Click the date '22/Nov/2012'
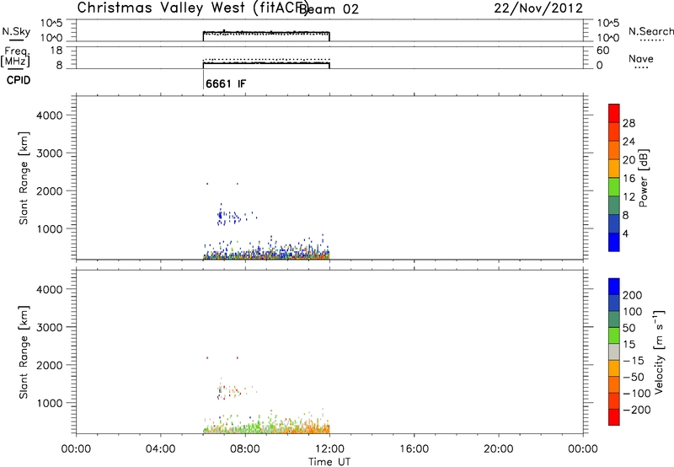 click(x=538, y=8)
